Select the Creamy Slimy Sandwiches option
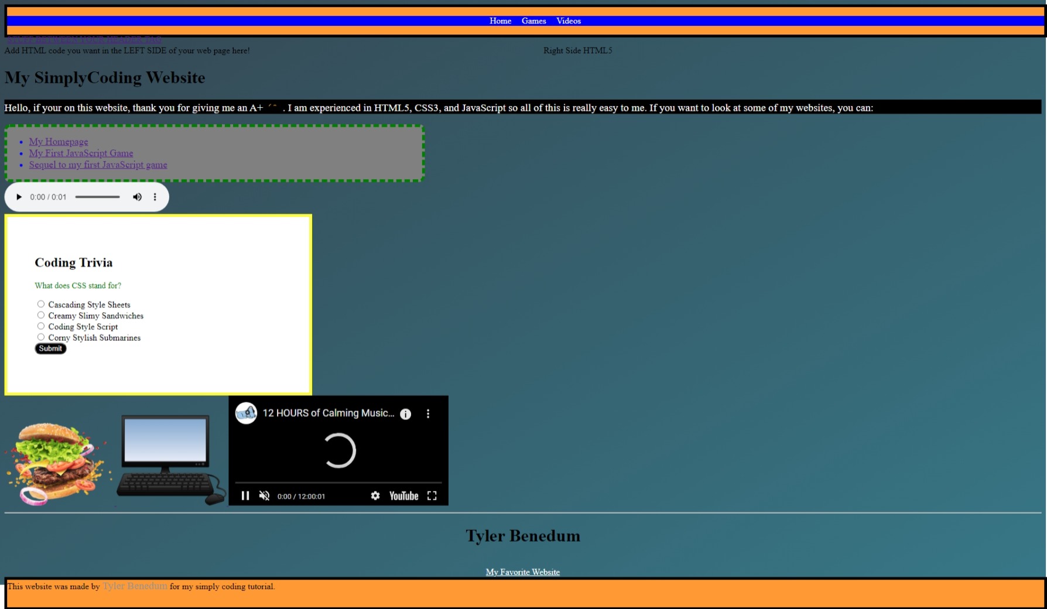The height and width of the screenshot is (609, 1047). [41, 314]
